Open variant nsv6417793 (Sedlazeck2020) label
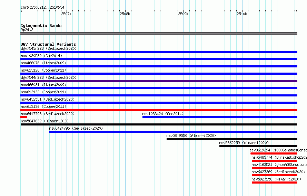 pos(48,114)
